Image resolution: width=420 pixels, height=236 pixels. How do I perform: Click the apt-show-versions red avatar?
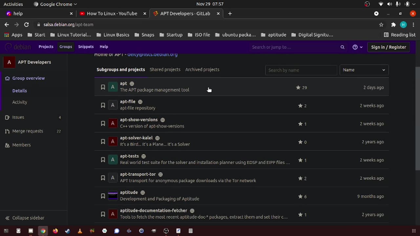coord(113,123)
